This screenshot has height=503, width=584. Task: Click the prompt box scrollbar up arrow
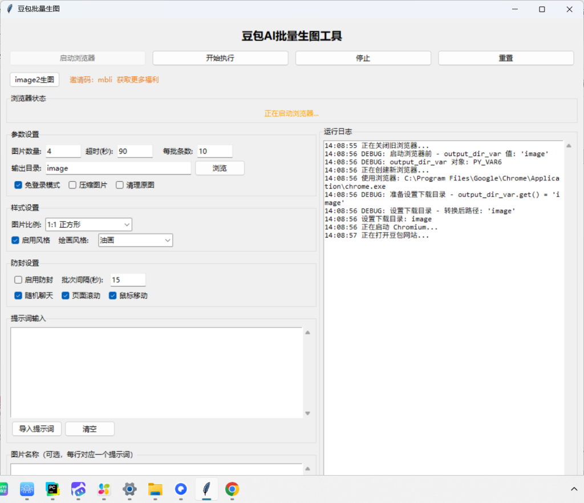[x=307, y=333]
